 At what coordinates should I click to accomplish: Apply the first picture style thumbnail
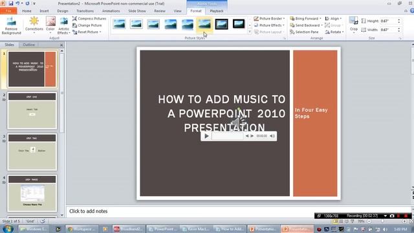pos(119,24)
